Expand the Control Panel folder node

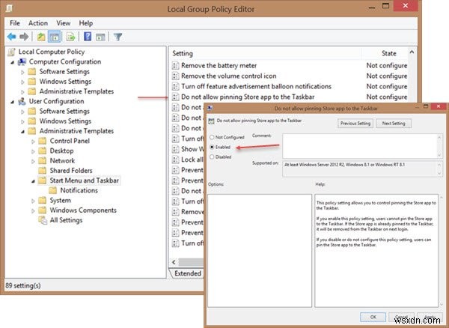(x=33, y=141)
